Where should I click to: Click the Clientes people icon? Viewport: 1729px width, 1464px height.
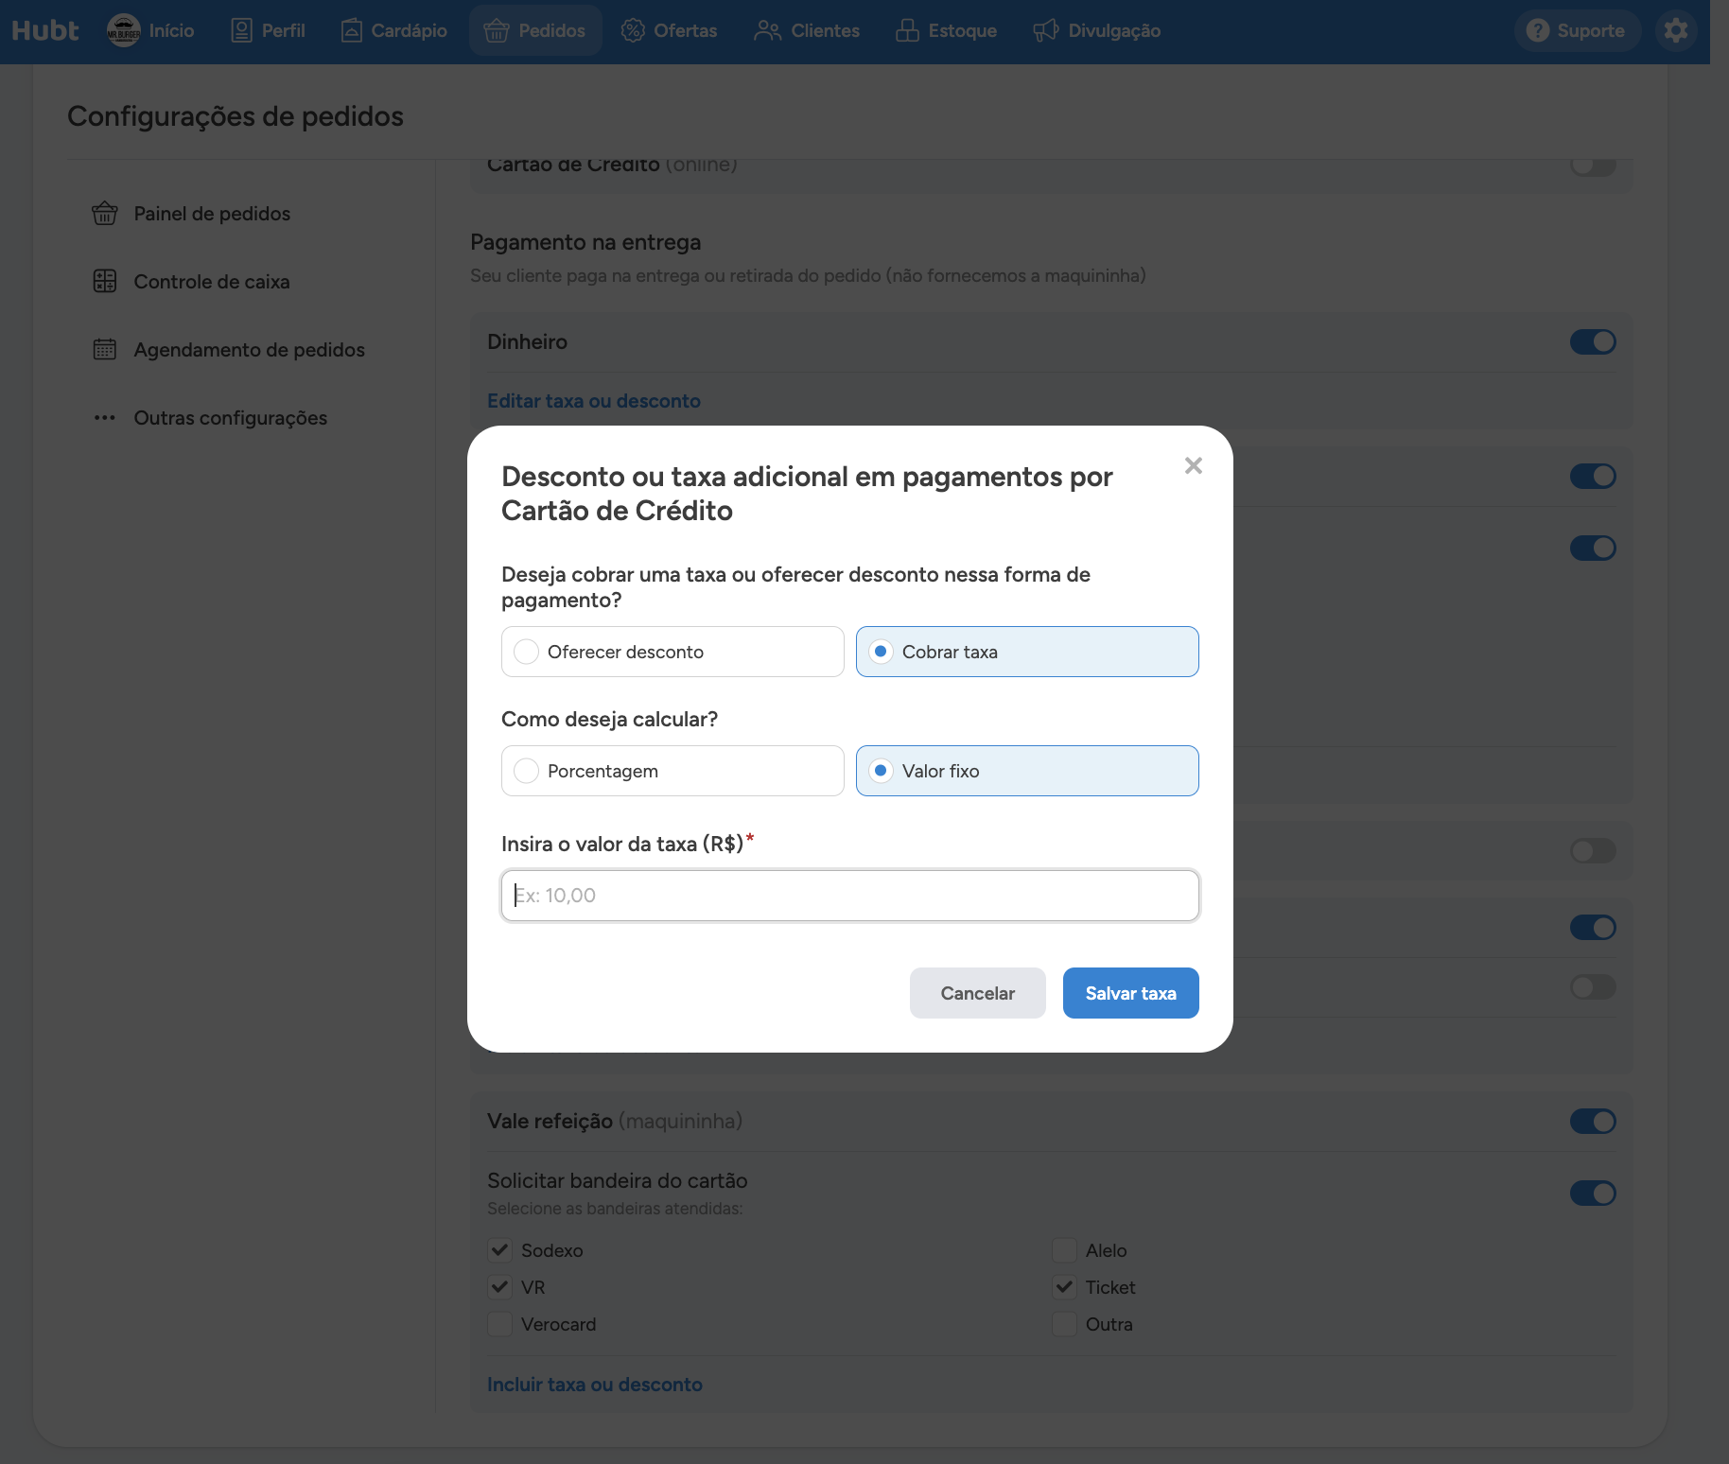[x=767, y=30]
